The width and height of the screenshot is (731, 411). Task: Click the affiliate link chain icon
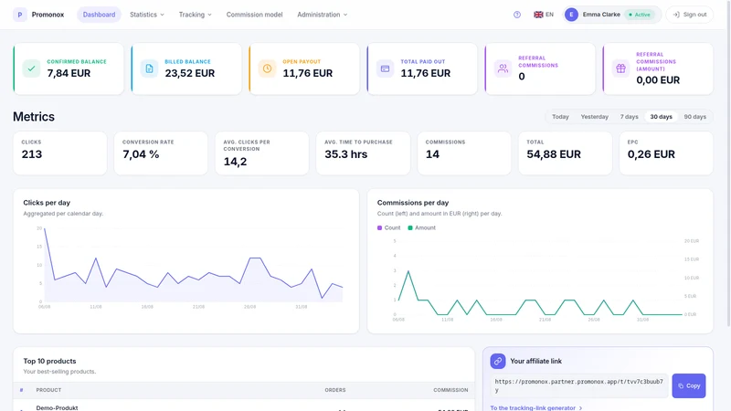tap(498, 361)
